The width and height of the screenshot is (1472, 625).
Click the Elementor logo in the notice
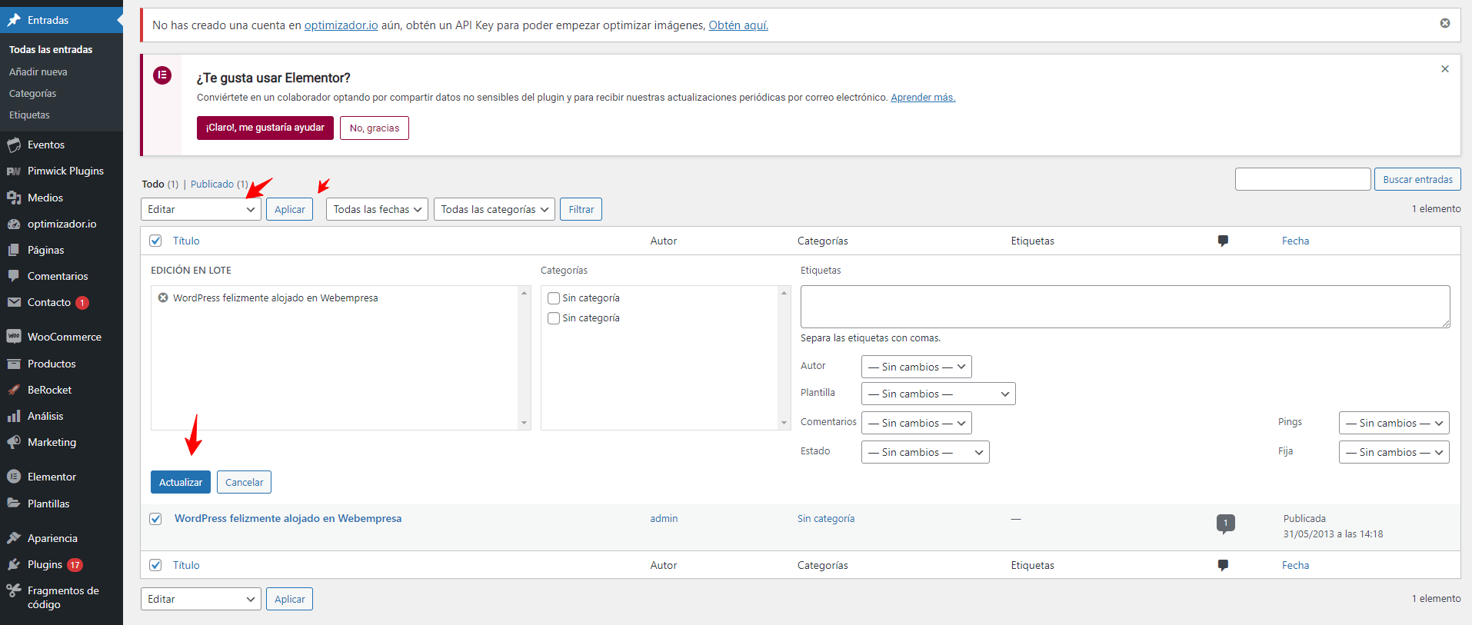click(x=162, y=75)
